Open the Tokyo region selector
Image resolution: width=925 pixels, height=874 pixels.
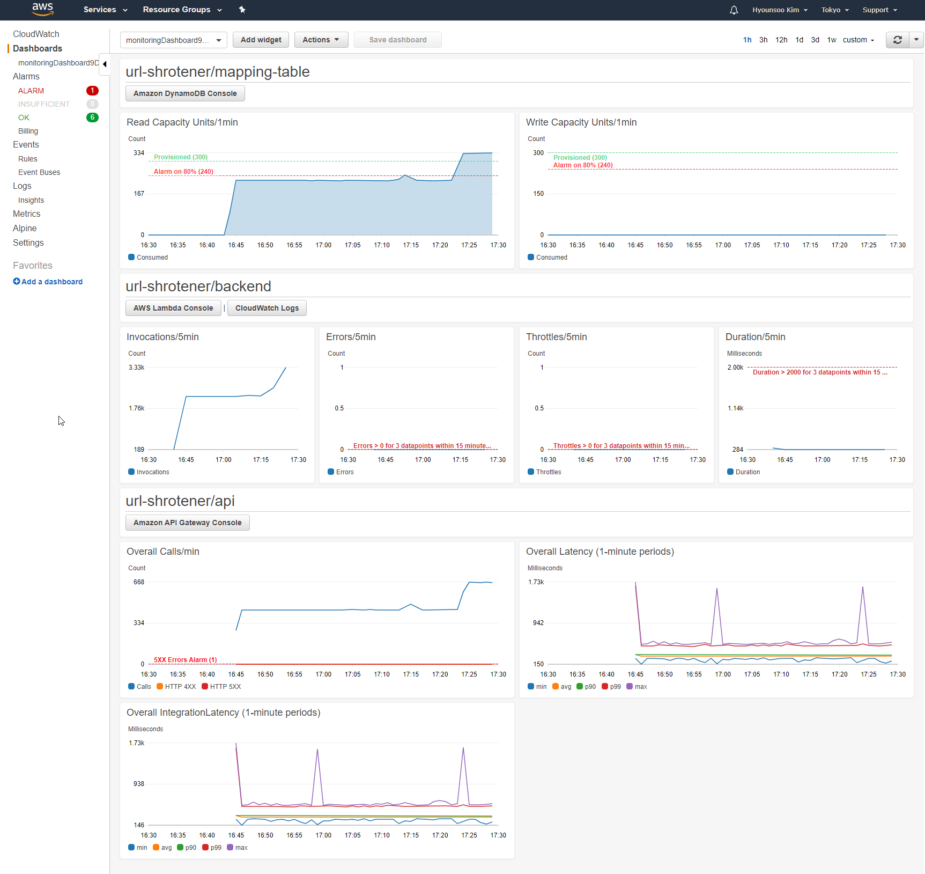click(x=835, y=10)
